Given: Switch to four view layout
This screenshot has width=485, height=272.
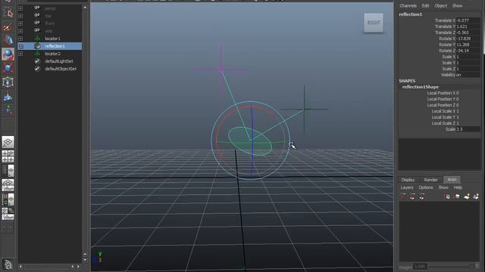Looking at the screenshot, I should click(8, 156).
